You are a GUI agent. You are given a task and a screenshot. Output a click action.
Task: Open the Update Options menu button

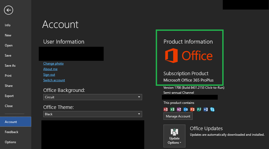[x=174, y=136]
